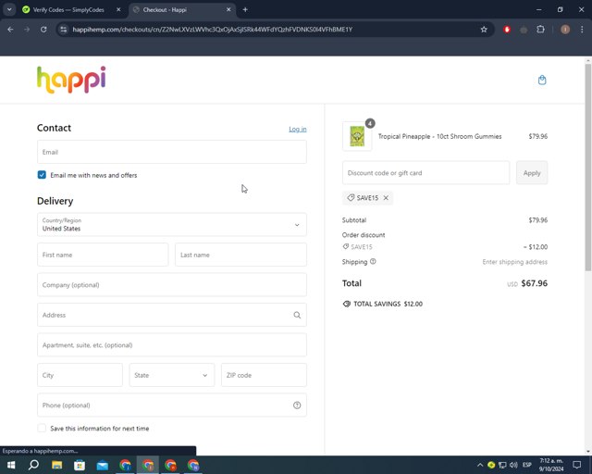
Task: Click the TOTAL SAVINGS $12.00 text
Action: click(388, 304)
